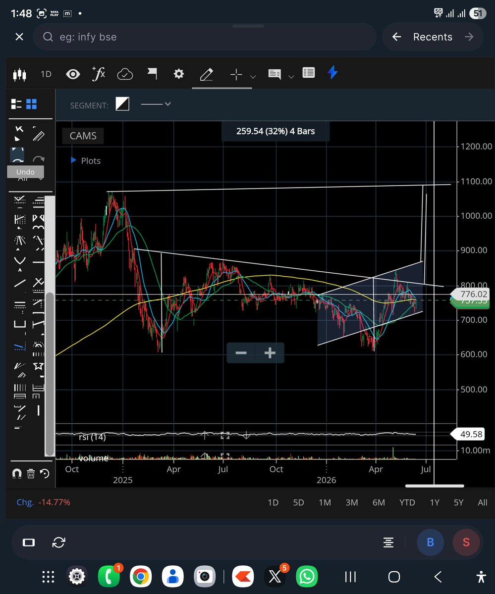
Task: Select the 5D range tab
Action: click(298, 502)
